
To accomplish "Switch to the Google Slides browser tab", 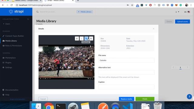I will coord(27,1).
